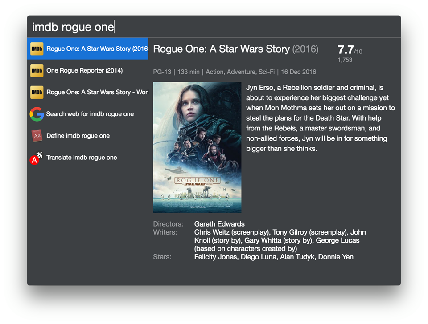Click the Dictionary Aa icon

tap(37, 136)
